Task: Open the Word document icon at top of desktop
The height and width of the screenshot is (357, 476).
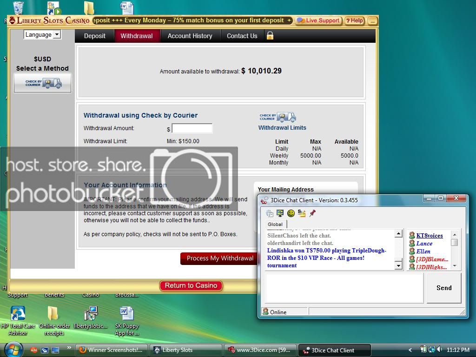Action: tap(127, 7)
